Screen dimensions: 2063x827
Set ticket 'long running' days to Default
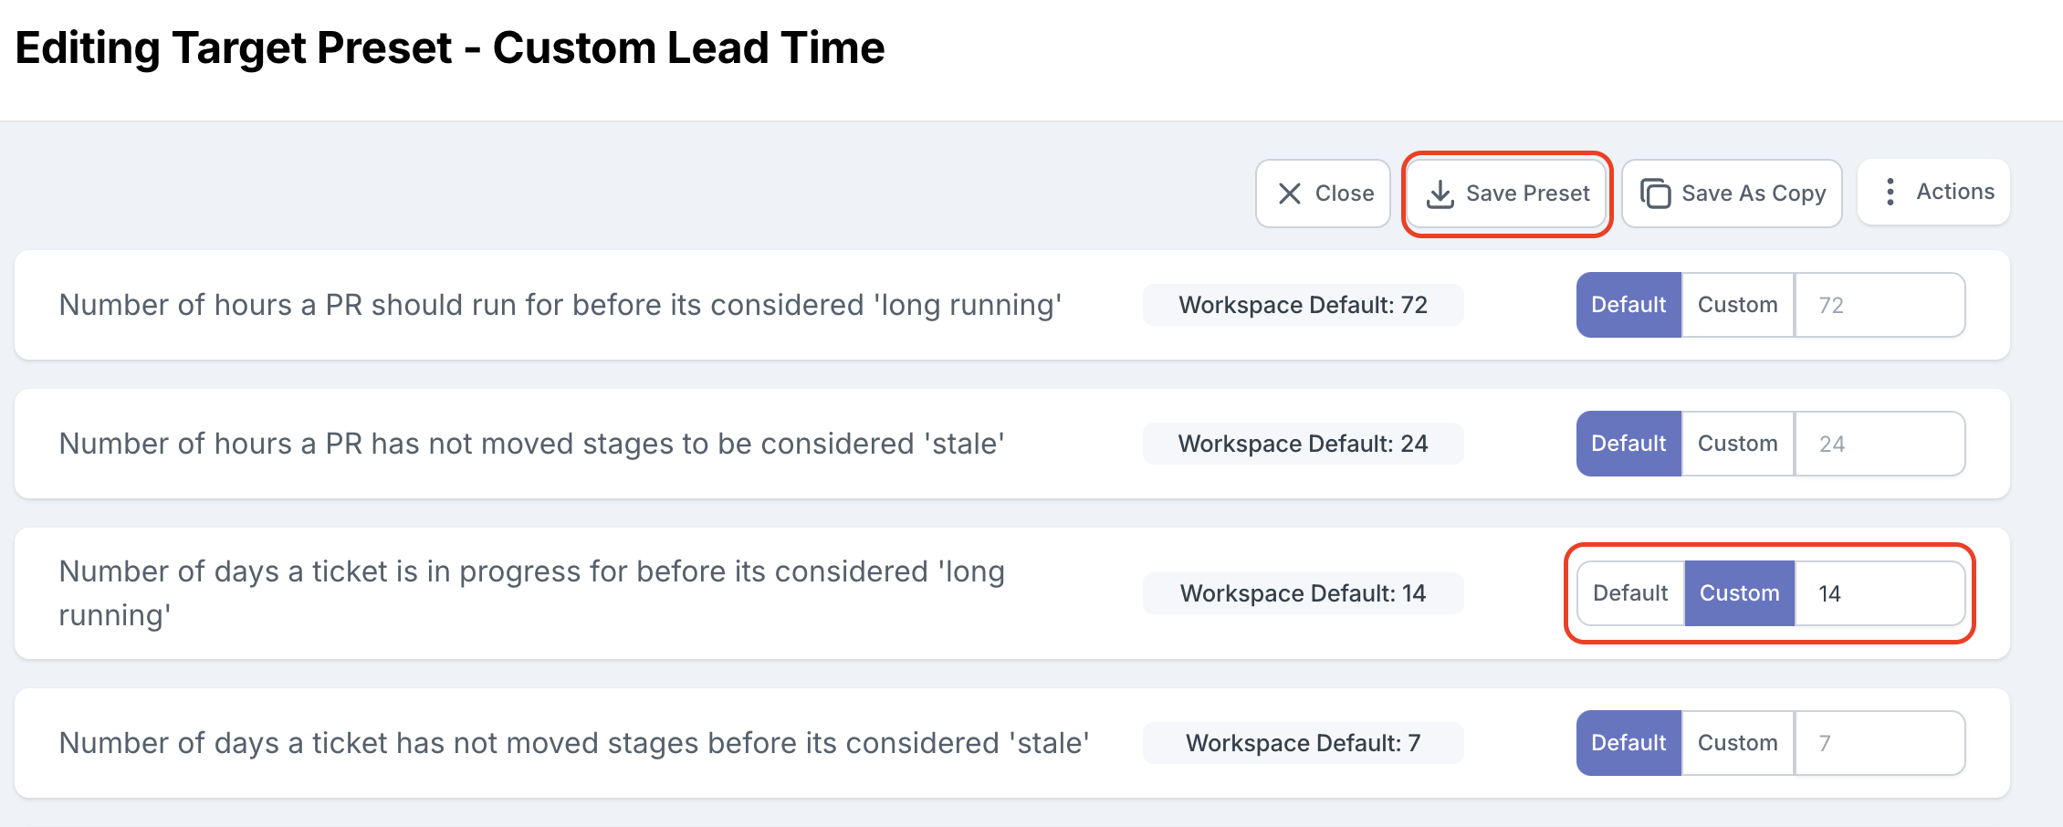point(1630,593)
